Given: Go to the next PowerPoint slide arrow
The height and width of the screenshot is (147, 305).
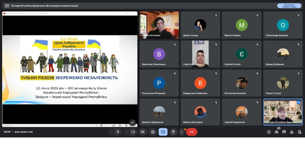Looking at the screenshot, I should point(106,126).
